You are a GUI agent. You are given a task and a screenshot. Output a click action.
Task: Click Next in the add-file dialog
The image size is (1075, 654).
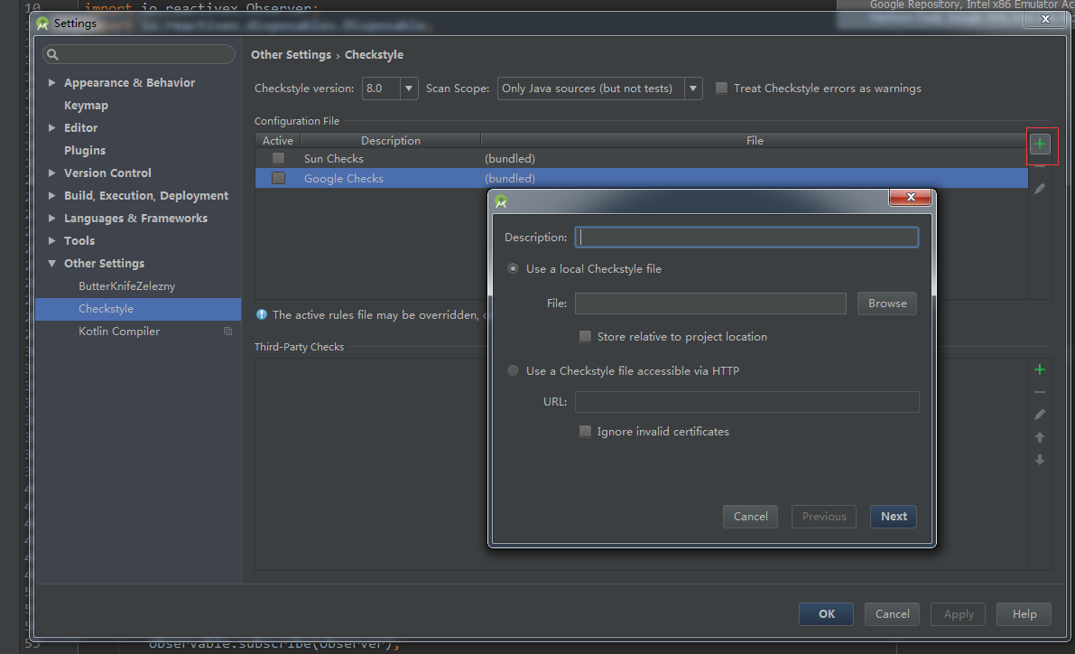tap(894, 517)
